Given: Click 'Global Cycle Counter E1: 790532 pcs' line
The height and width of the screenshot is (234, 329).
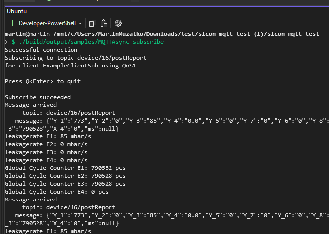Looking at the screenshot, I should [x=65, y=168].
